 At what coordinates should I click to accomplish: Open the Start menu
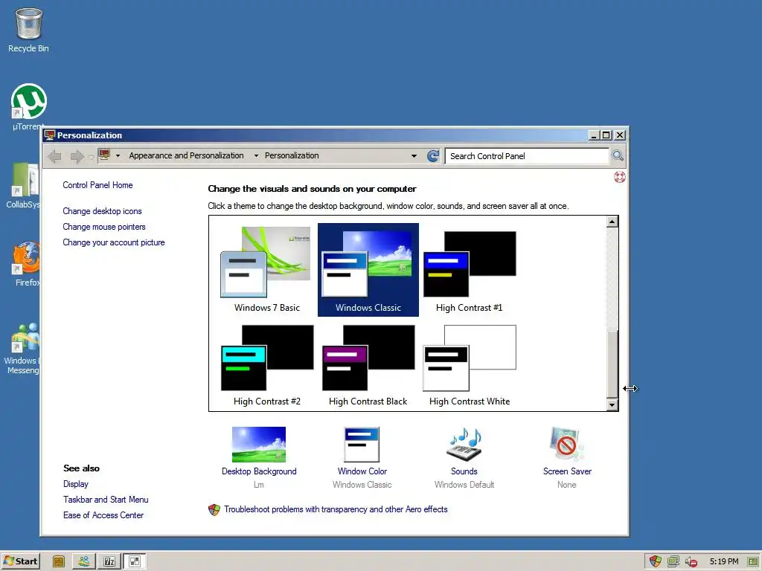(20, 561)
